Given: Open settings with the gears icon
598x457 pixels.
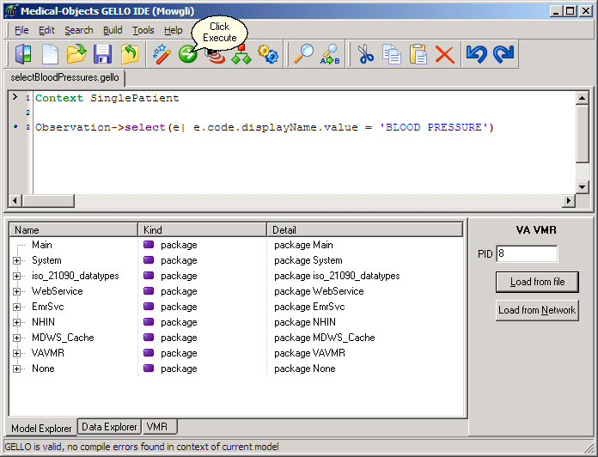Looking at the screenshot, I should [x=268, y=54].
